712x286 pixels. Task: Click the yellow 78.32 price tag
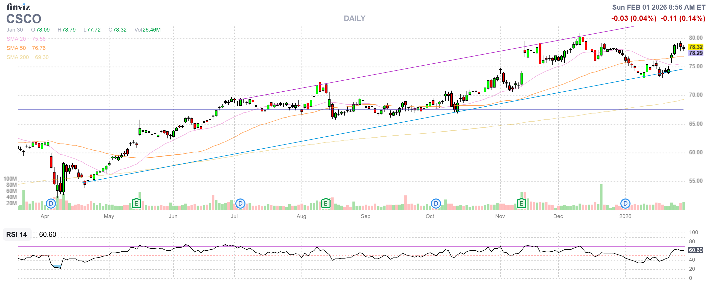coord(695,47)
